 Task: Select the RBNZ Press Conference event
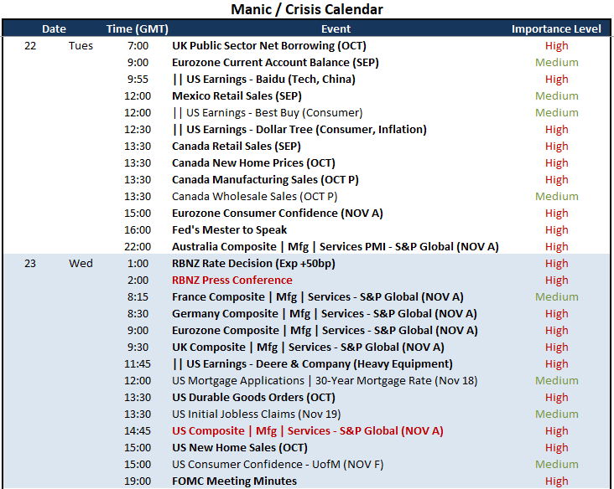(232, 281)
